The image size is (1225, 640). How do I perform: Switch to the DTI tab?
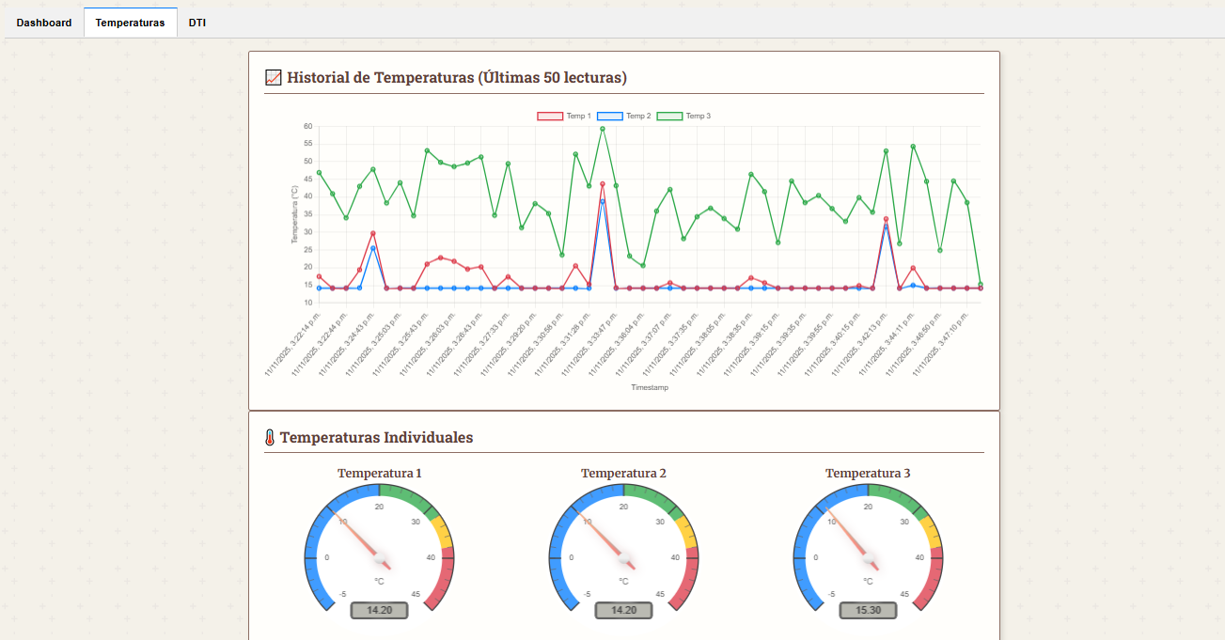click(x=197, y=23)
